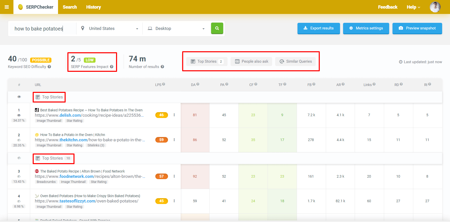Select the Top Stories 2 feature chip
450x222 pixels.
(207, 61)
